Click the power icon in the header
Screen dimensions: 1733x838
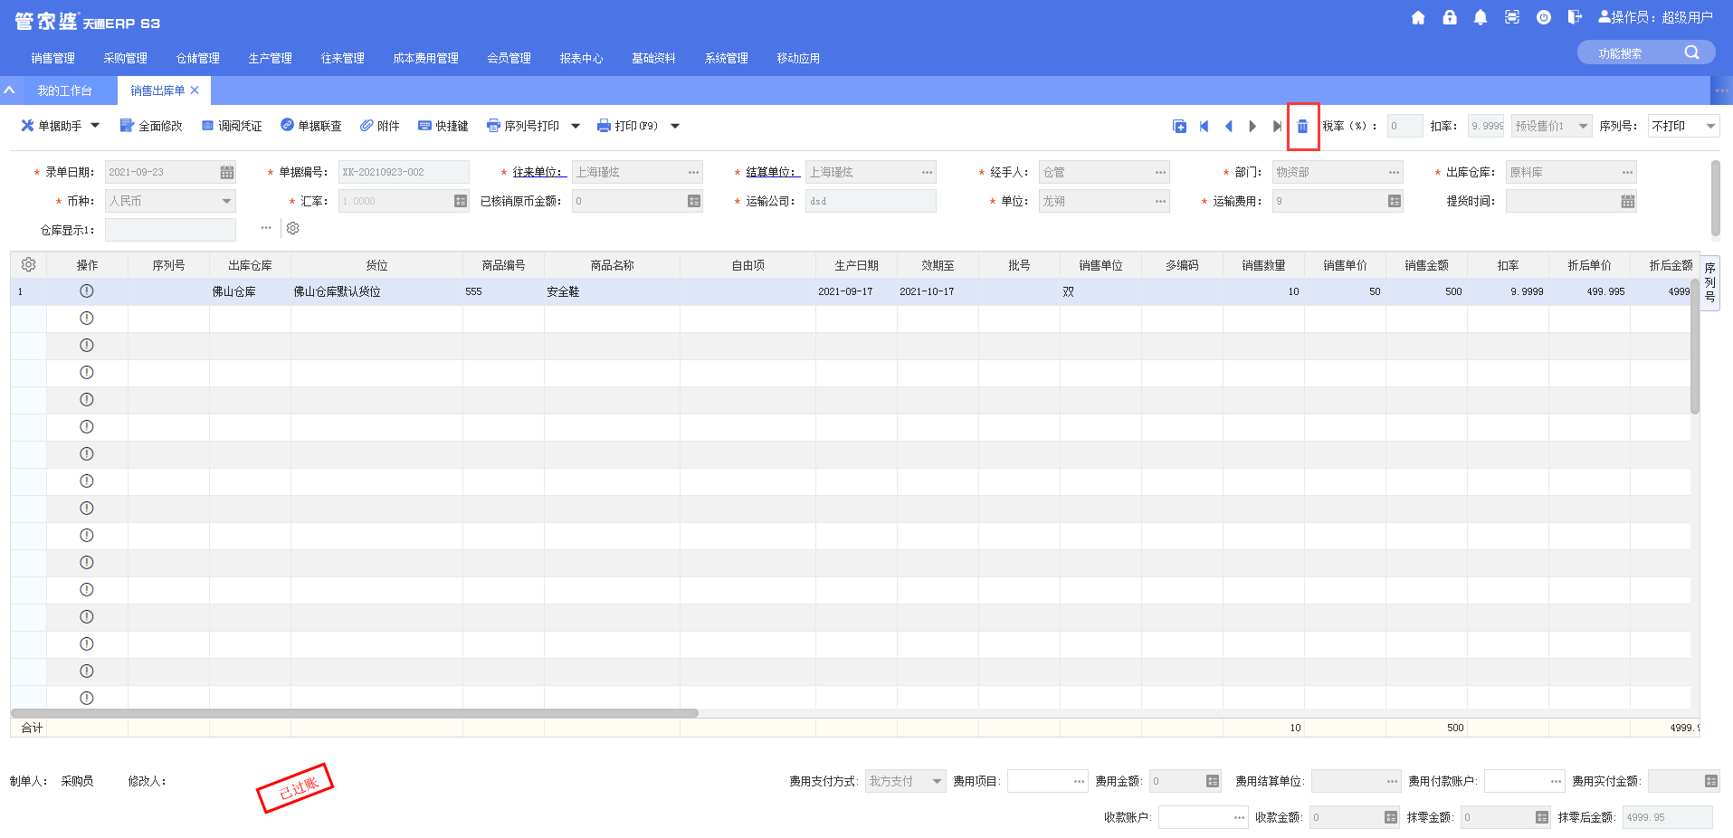(x=1544, y=17)
